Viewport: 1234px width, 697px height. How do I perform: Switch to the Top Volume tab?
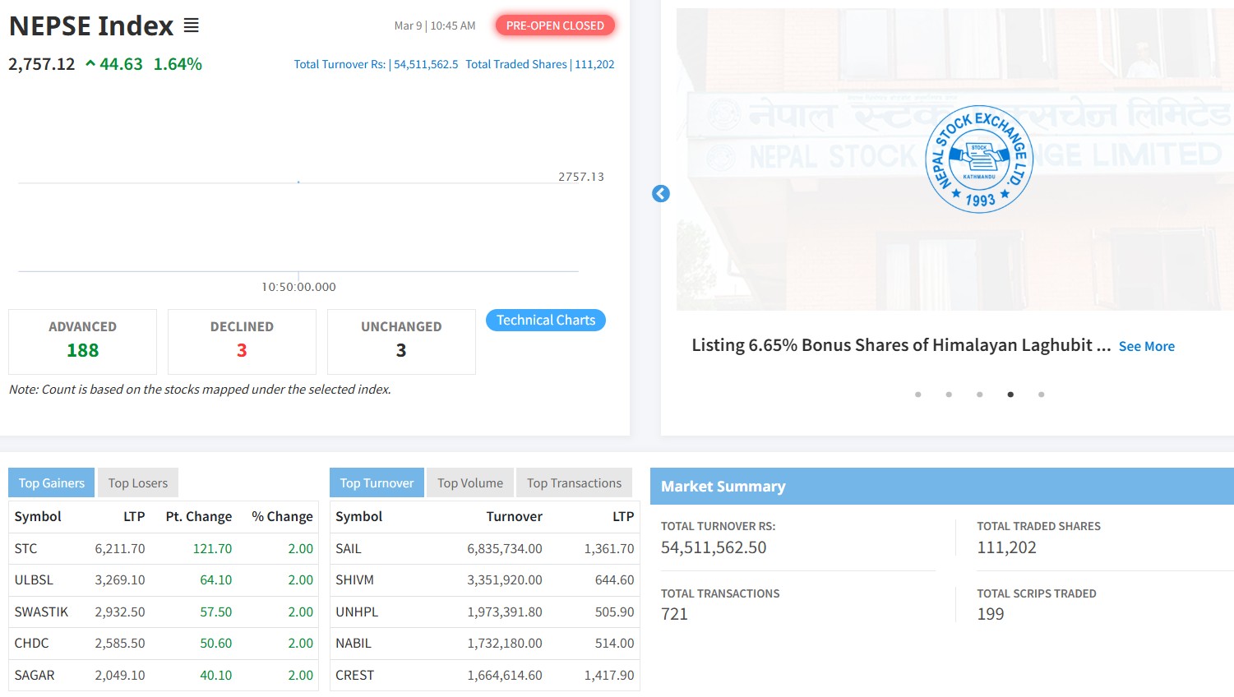click(470, 483)
